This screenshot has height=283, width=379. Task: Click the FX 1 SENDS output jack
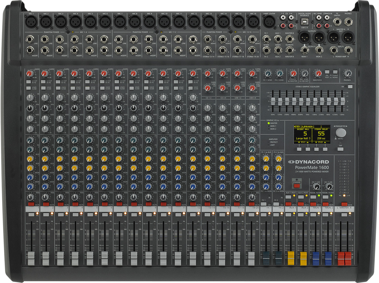tap(266, 39)
